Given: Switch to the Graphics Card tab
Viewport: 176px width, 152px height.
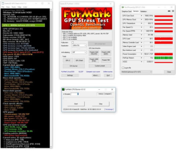Looking at the screenshot, I should coord(127,11).
